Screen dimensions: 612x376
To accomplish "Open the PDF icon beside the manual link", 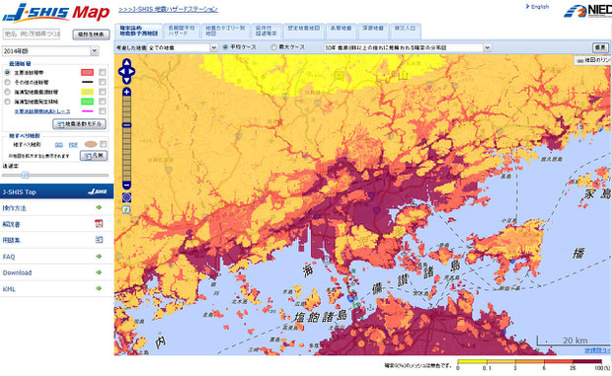I will pyautogui.click(x=99, y=224).
